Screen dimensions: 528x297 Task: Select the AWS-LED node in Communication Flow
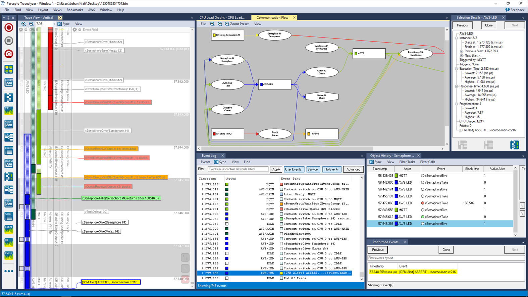(x=275, y=84)
